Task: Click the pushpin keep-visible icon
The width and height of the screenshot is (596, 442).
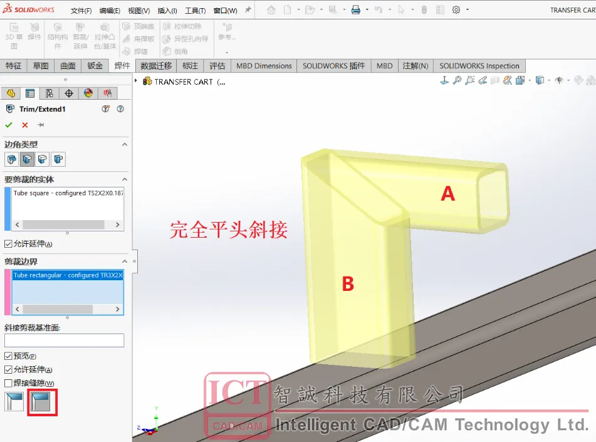Action: click(41, 125)
